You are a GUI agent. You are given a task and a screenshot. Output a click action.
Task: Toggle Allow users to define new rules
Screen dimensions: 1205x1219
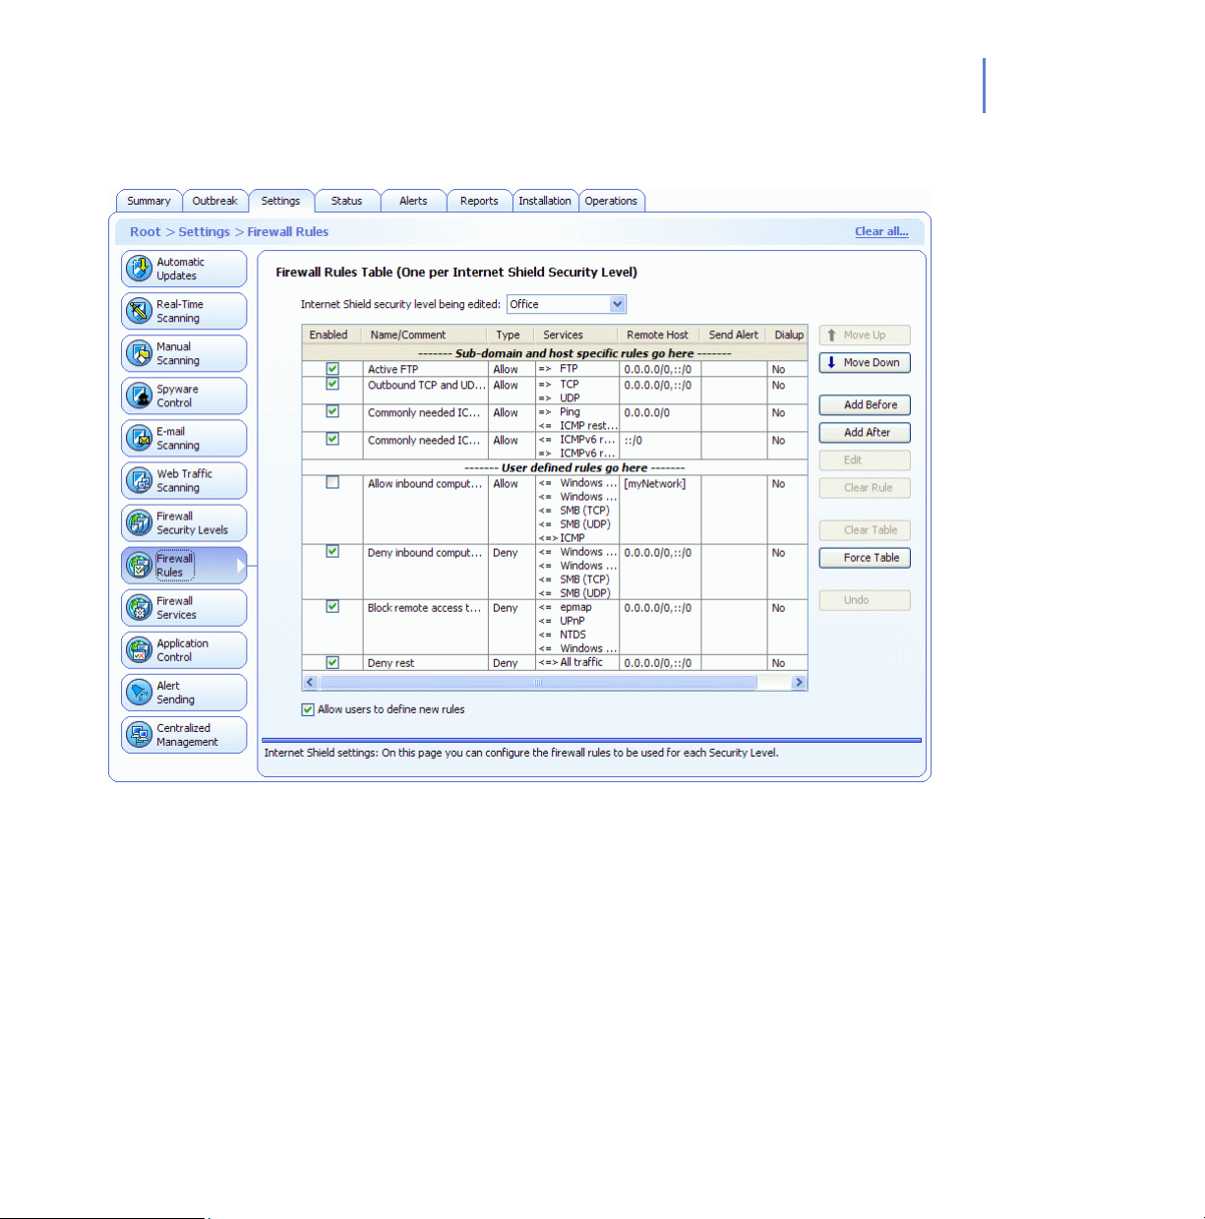point(308,709)
